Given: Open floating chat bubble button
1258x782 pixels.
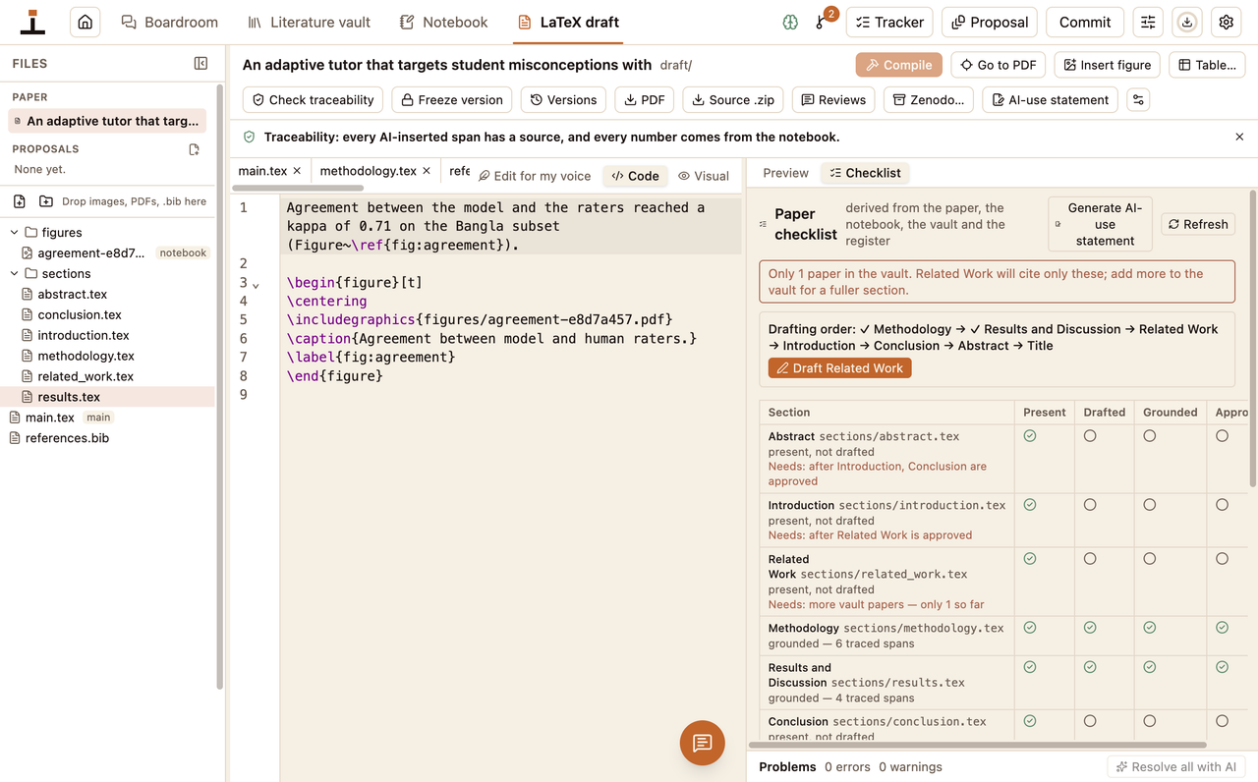Looking at the screenshot, I should (x=702, y=743).
